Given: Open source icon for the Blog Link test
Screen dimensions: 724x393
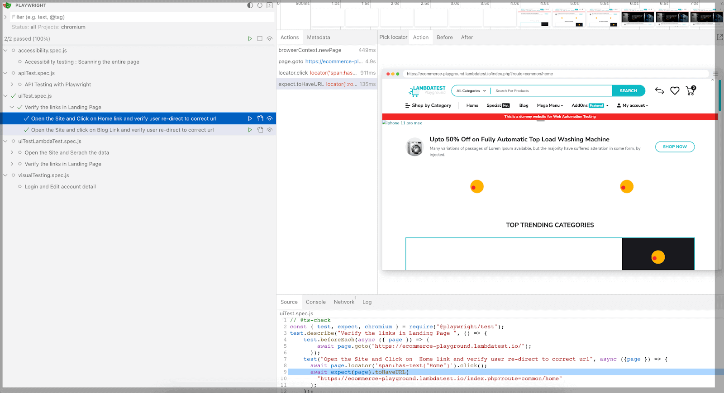Looking at the screenshot, I should [x=260, y=130].
